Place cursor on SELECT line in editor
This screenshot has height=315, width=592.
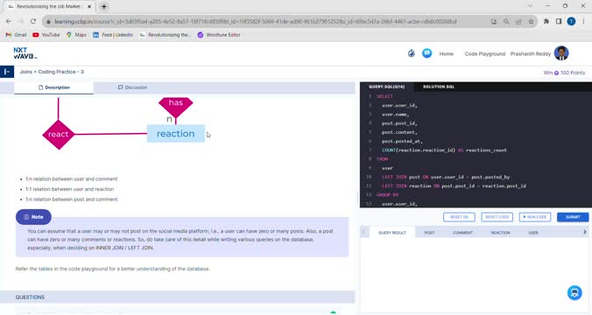click(384, 96)
